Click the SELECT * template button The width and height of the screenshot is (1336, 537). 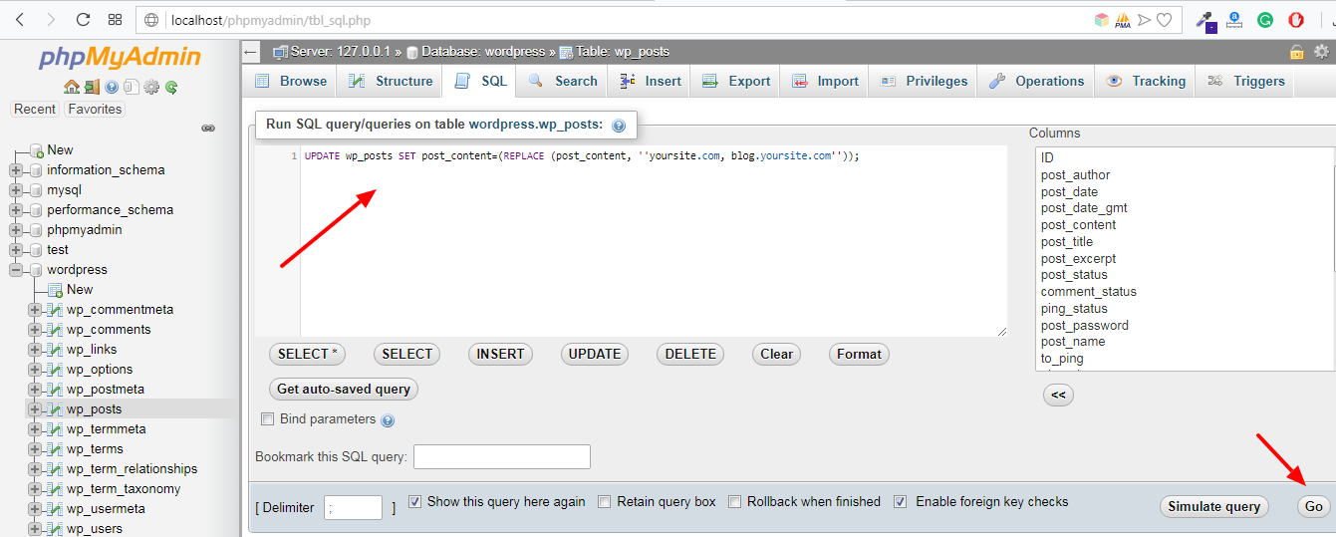308,354
